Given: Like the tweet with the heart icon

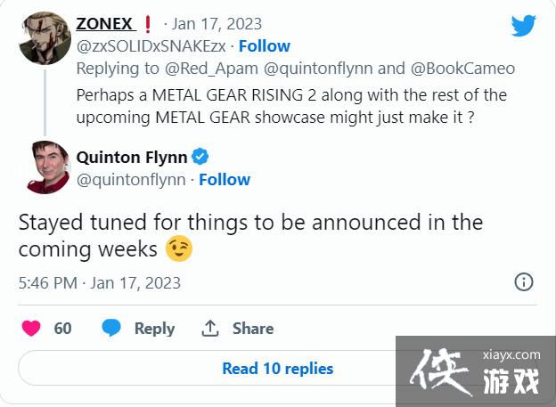Looking at the screenshot, I should click(x=31, y=329).
